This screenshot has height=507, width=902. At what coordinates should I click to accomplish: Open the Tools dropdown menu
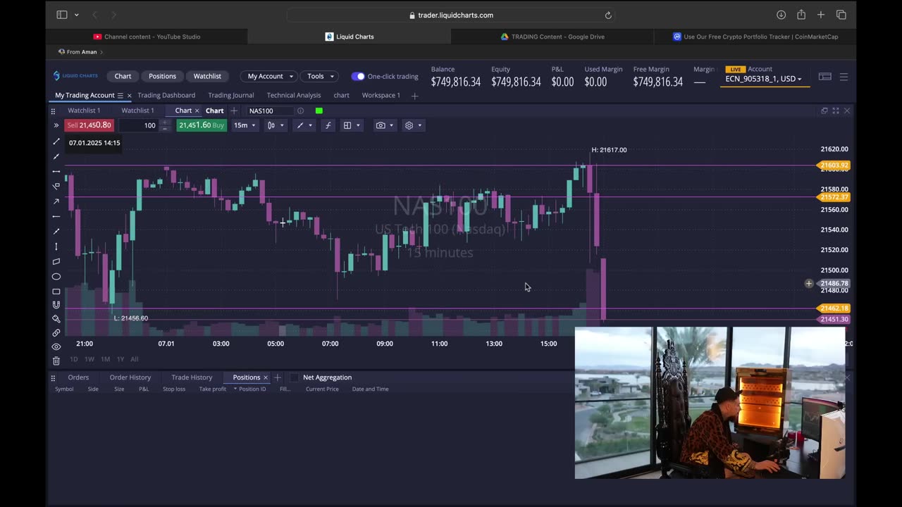pos(320,76)
